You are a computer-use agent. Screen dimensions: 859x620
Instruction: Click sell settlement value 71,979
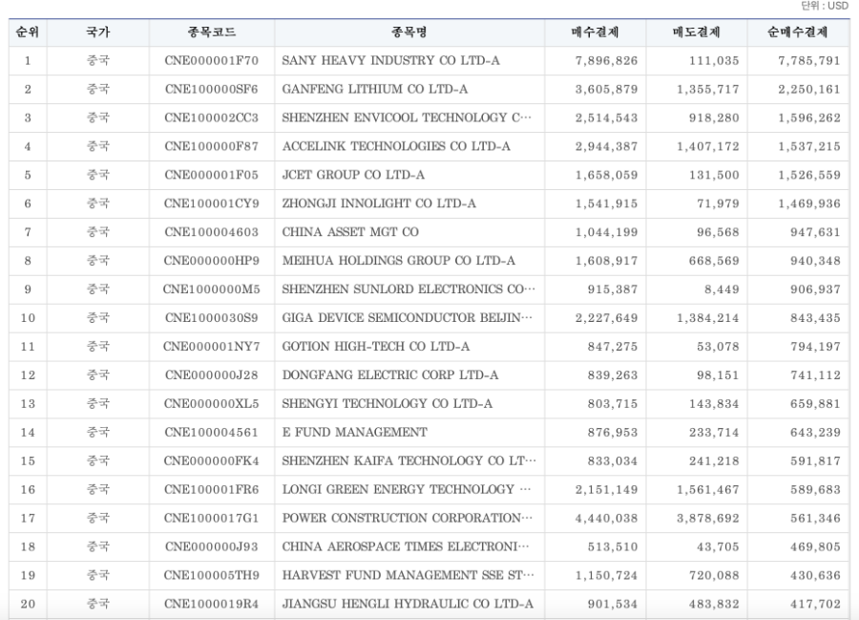click(718, 203)
